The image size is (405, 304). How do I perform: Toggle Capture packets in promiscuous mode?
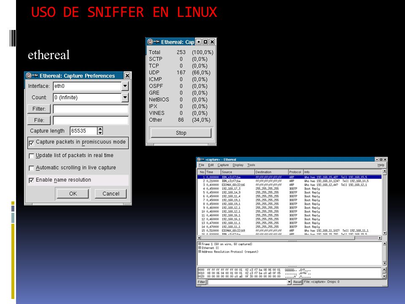(x=32, y=143)
